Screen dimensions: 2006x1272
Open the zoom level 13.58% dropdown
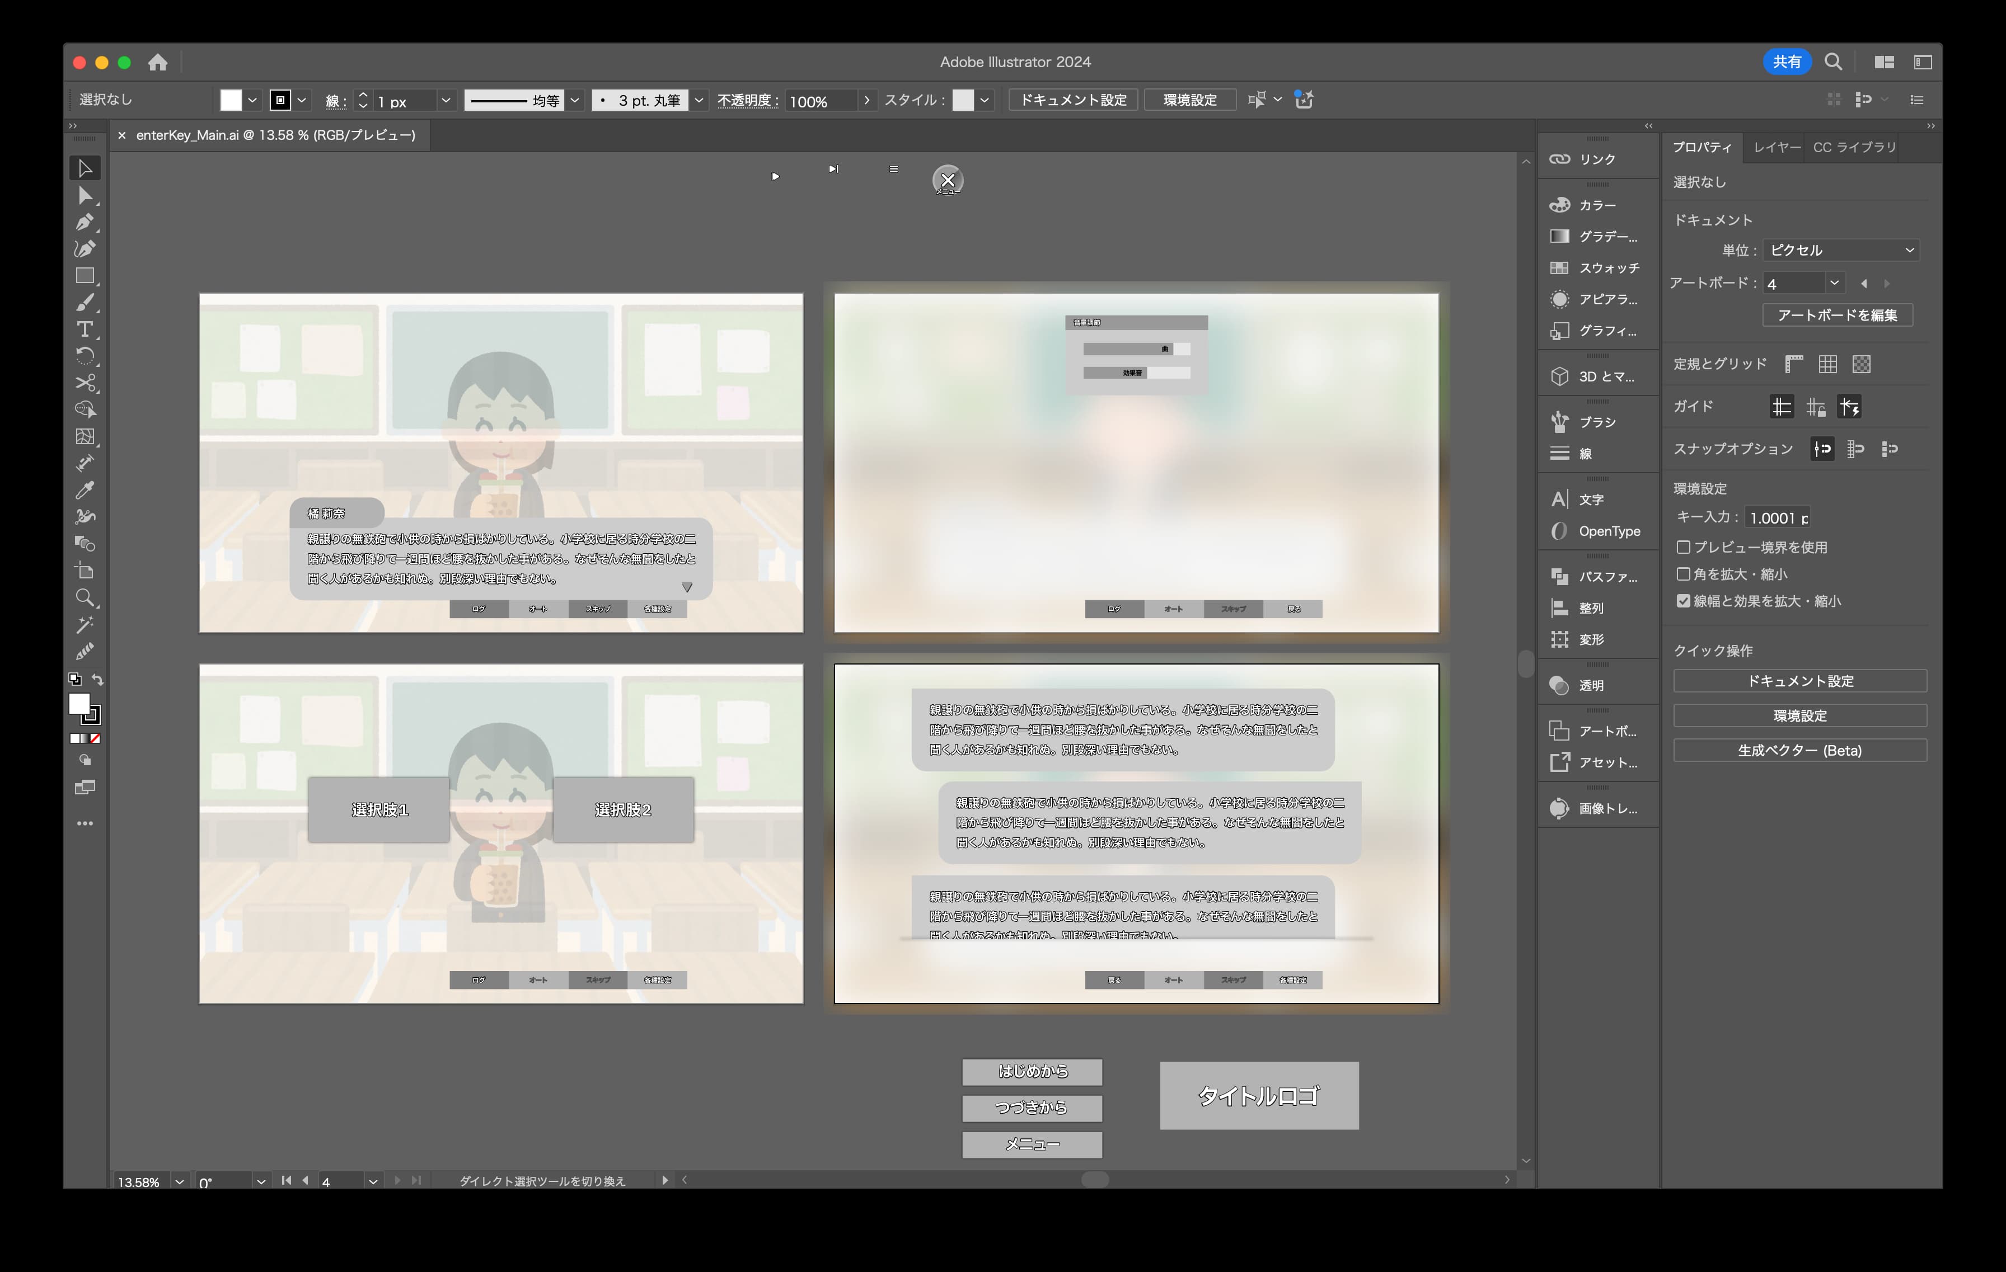[x=179, y=1181]
